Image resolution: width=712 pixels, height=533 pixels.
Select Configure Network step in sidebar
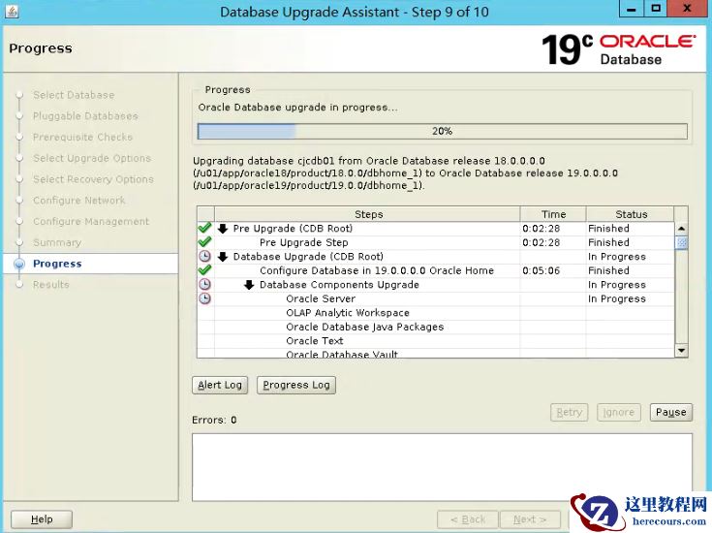click(x=79, y=201)
